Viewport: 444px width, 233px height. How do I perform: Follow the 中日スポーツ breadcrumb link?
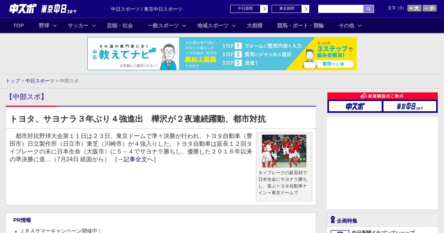[40, 81]
